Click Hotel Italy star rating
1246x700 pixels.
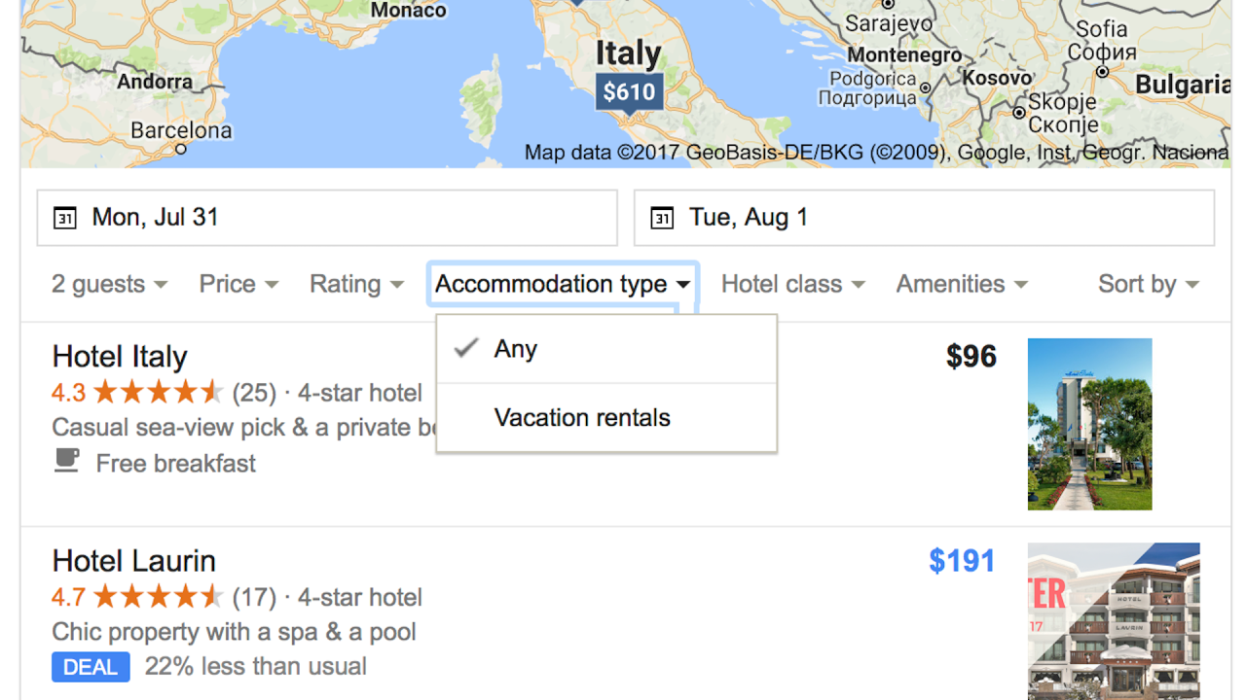(x=158, y=393)
